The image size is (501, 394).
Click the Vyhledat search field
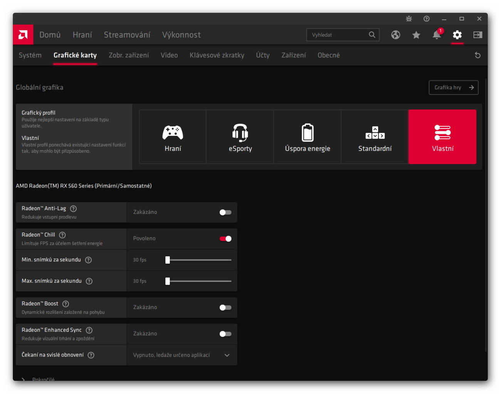pyautogui.click(x=343, y=35)
